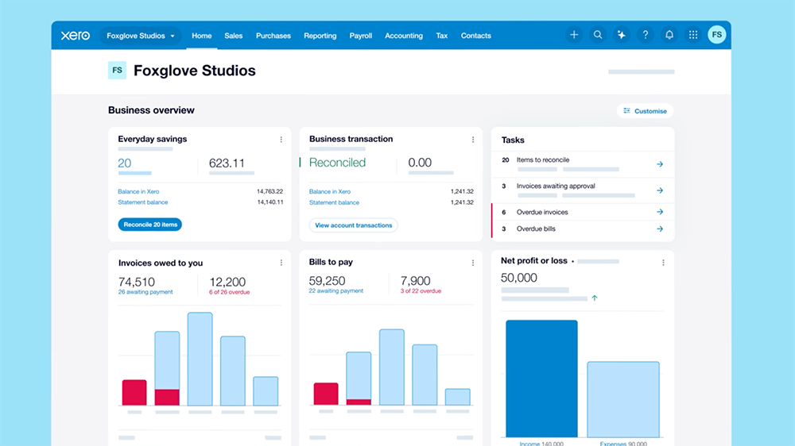
Task: Go to the Home tab
Action: 201,36
